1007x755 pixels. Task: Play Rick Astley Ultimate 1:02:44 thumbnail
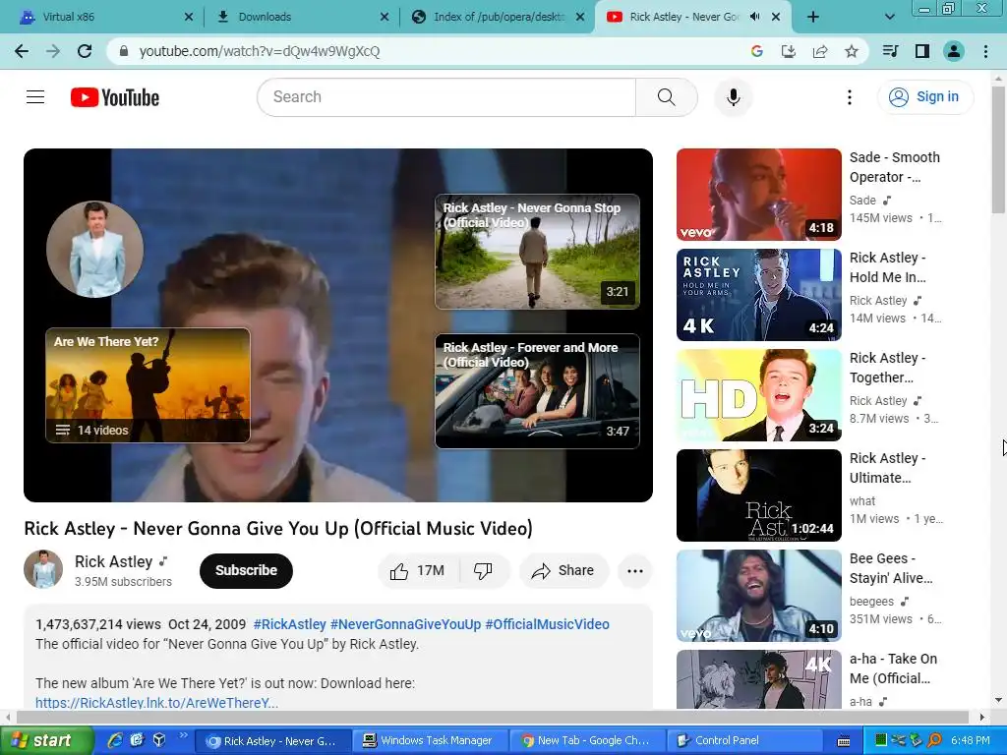[758, 495]
